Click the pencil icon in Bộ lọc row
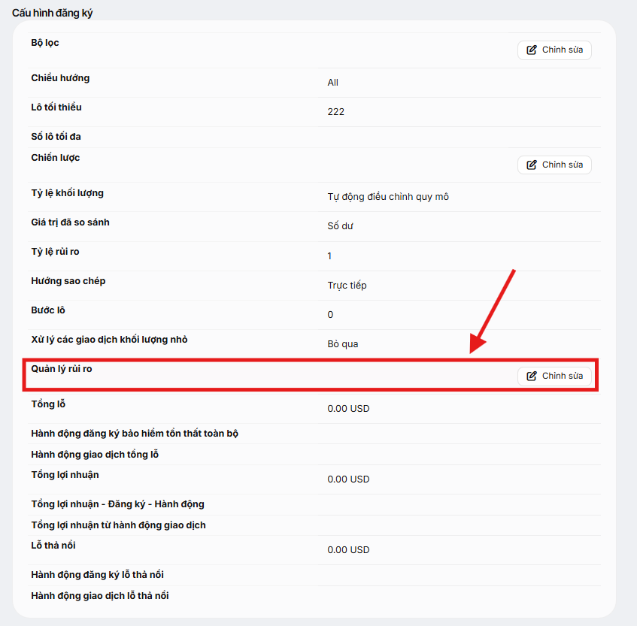The image size is (637, 626). point(532,50)
